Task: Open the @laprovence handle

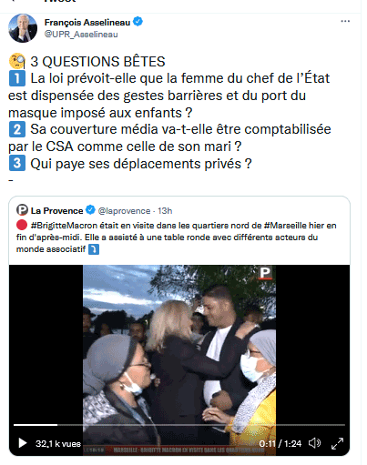Action: point(124,210)
